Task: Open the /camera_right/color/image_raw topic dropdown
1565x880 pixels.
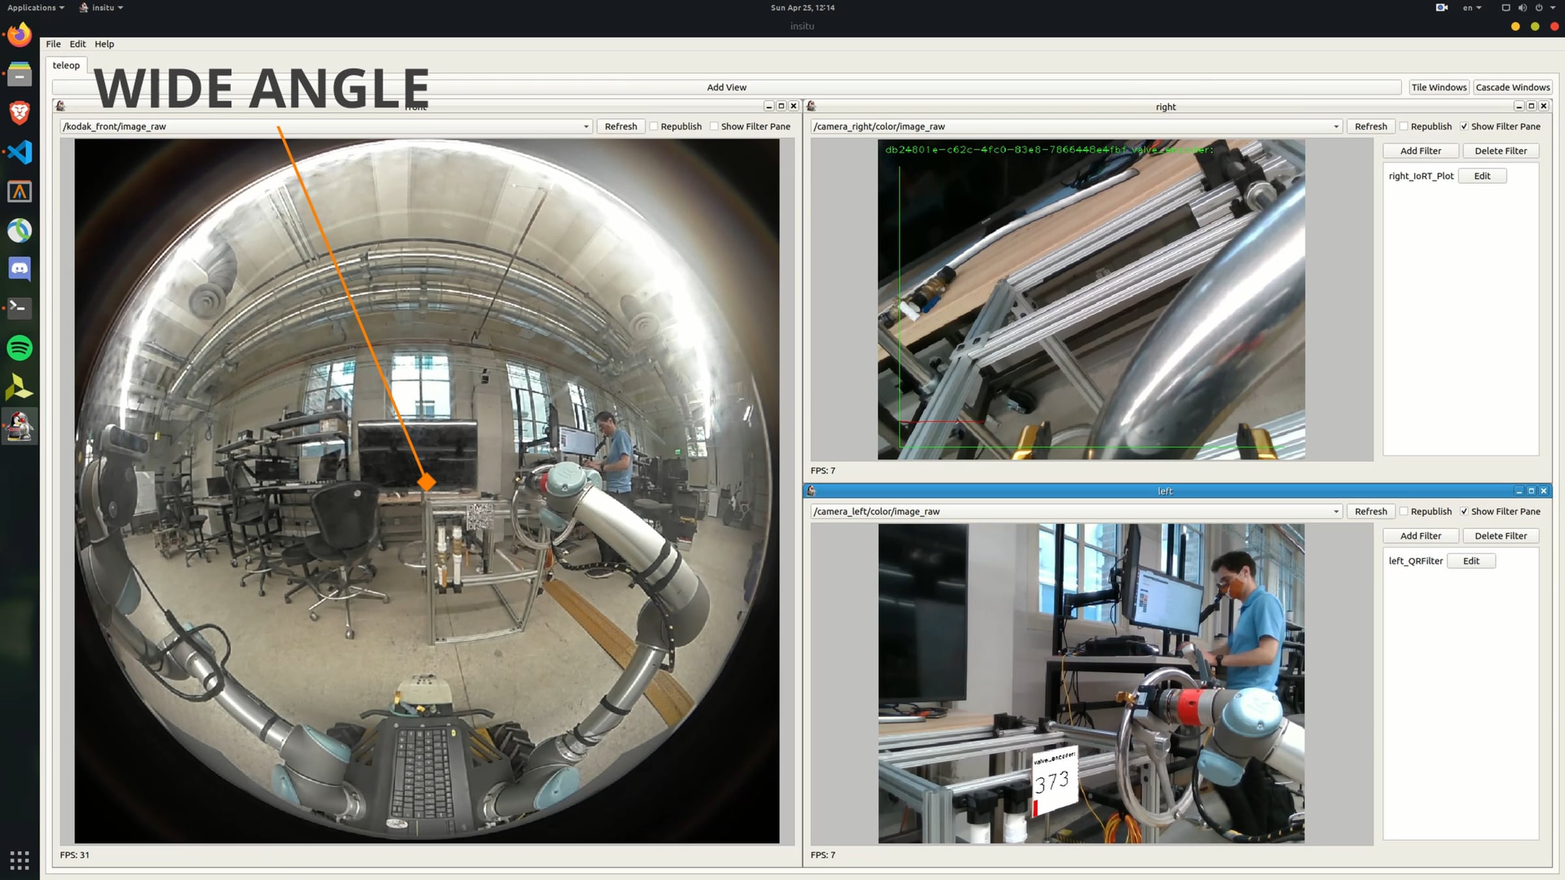Action: 1335,126
